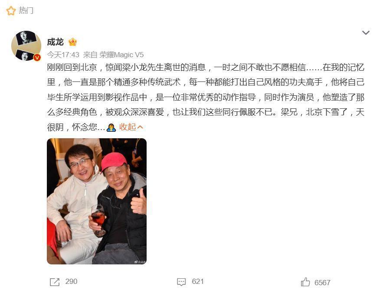This screenshot has width=380, height=293.
Task: Click the 今天17:43 timestamp link
Action: [63, 55]
